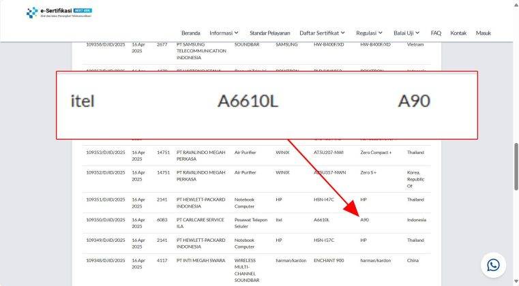Go to Beranda page

tap(191, 33)
